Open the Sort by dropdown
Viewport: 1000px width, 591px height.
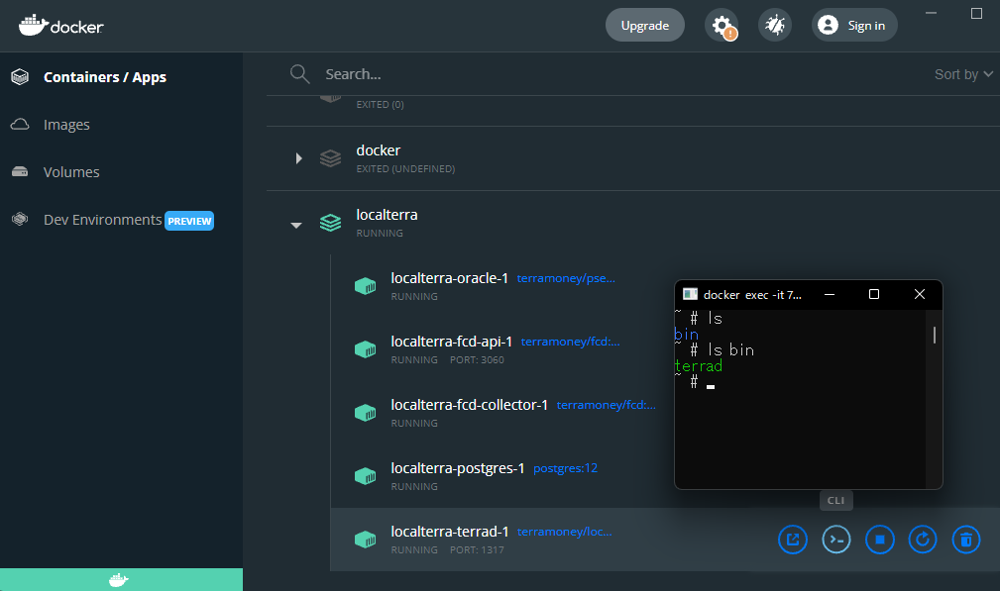[963, 74]
